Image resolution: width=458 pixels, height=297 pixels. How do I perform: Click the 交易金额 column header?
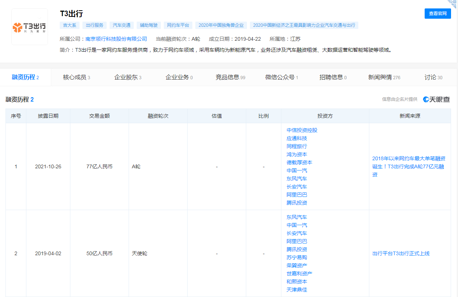(x=99, y=116)
